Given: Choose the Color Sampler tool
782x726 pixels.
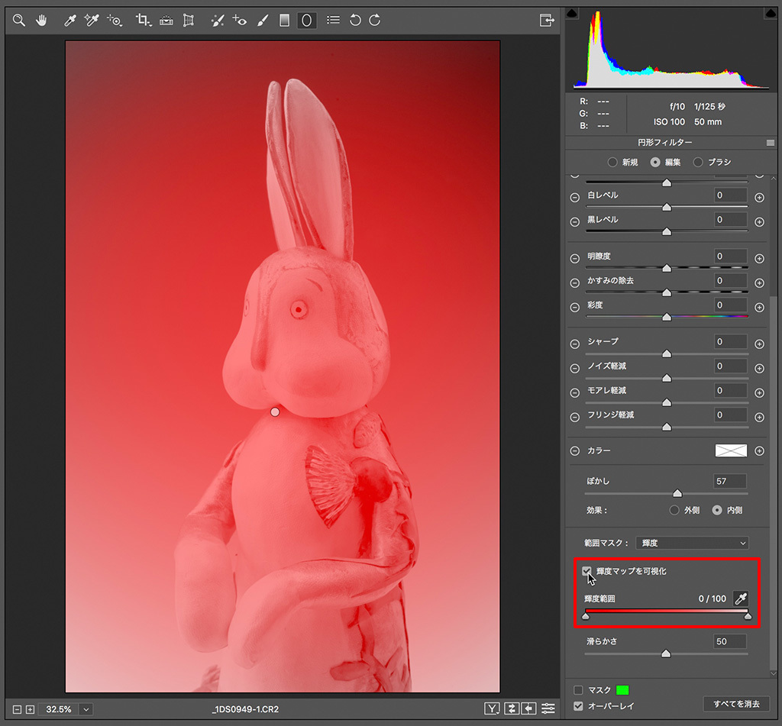Looking at the screenshot, I should pos(92,21).
